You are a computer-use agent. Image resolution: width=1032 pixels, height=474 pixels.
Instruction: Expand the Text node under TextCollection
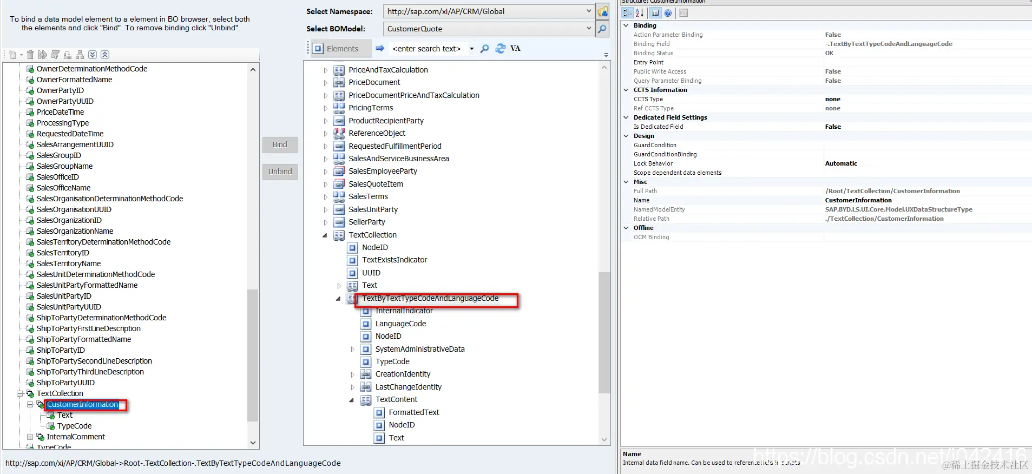coord(339,286)
